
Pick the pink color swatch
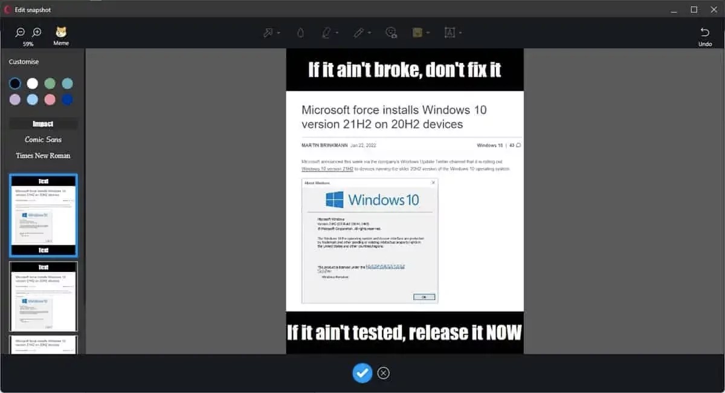pyautogui.click(x=50, y=99)
